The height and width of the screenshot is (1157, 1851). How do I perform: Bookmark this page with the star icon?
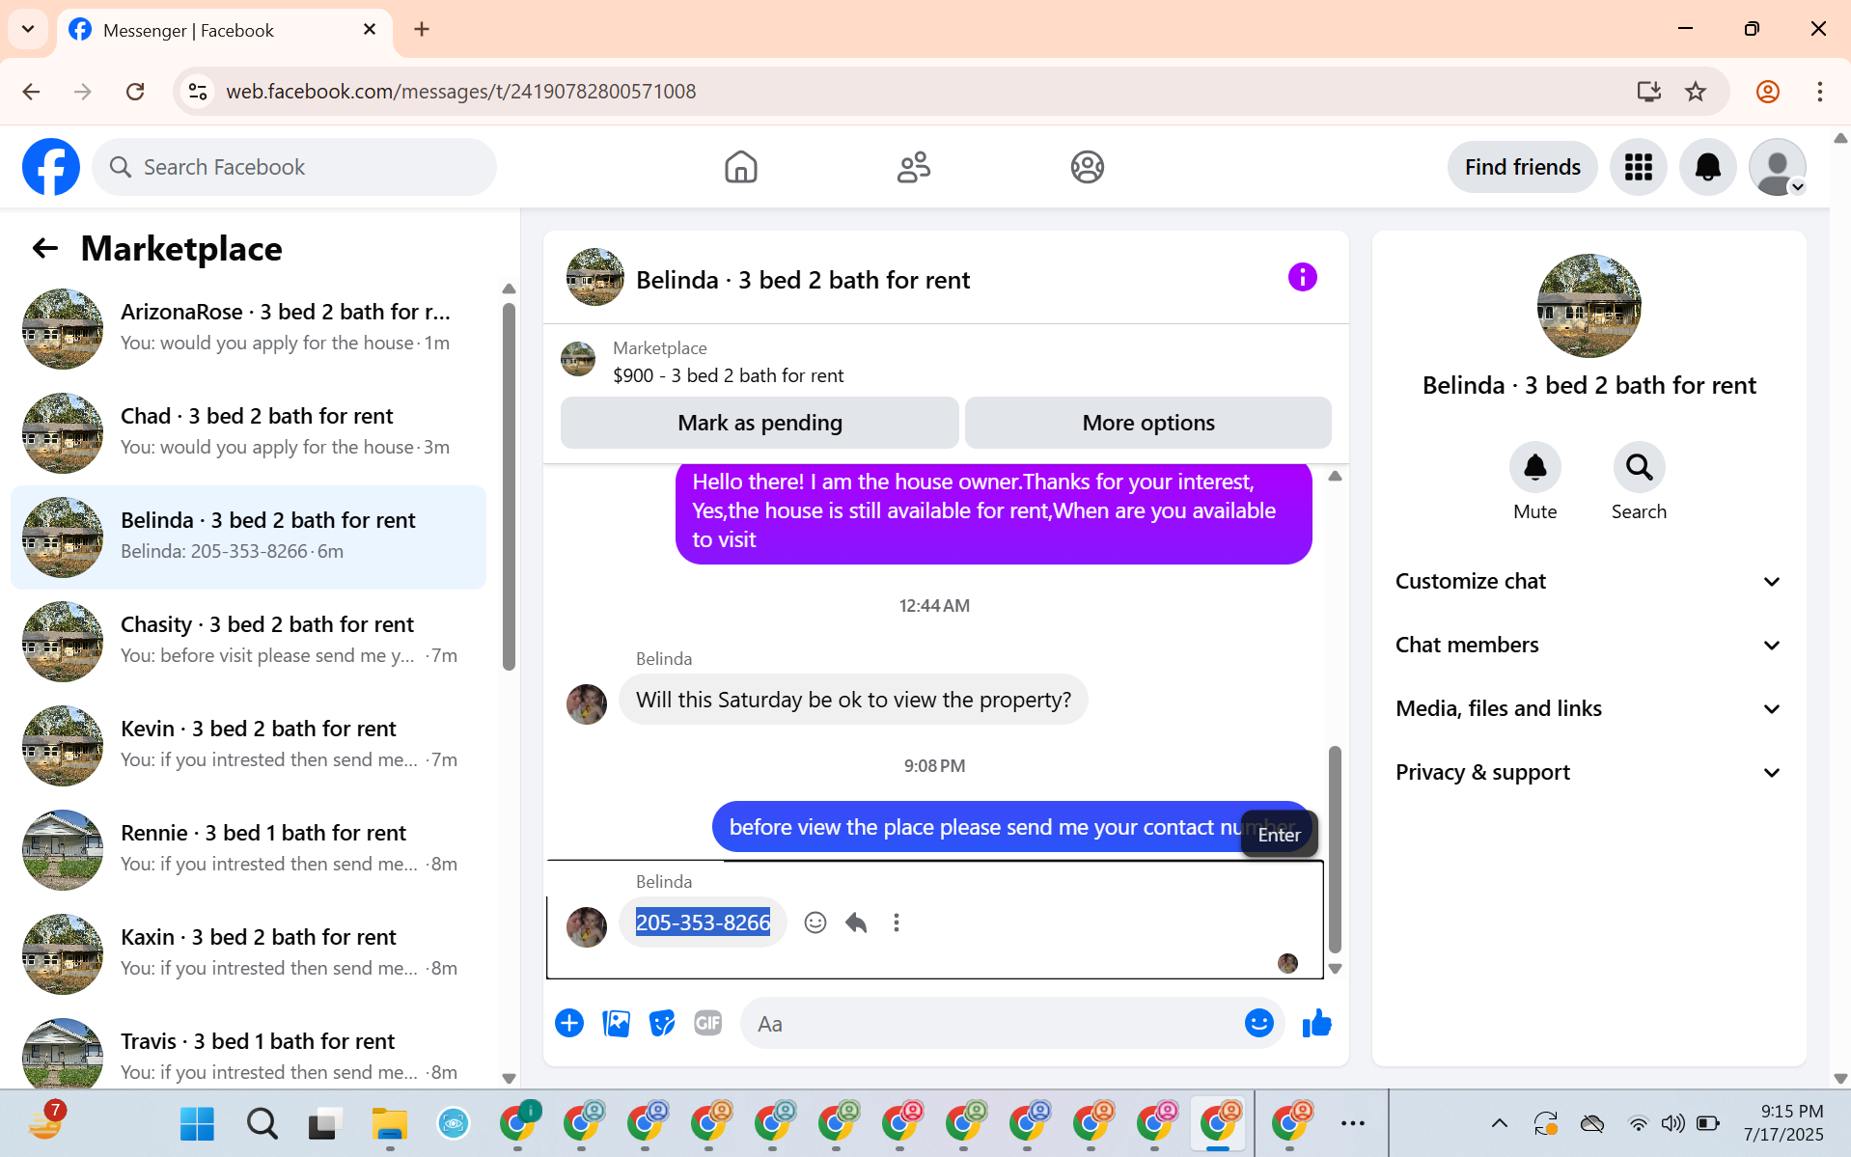1696,92
